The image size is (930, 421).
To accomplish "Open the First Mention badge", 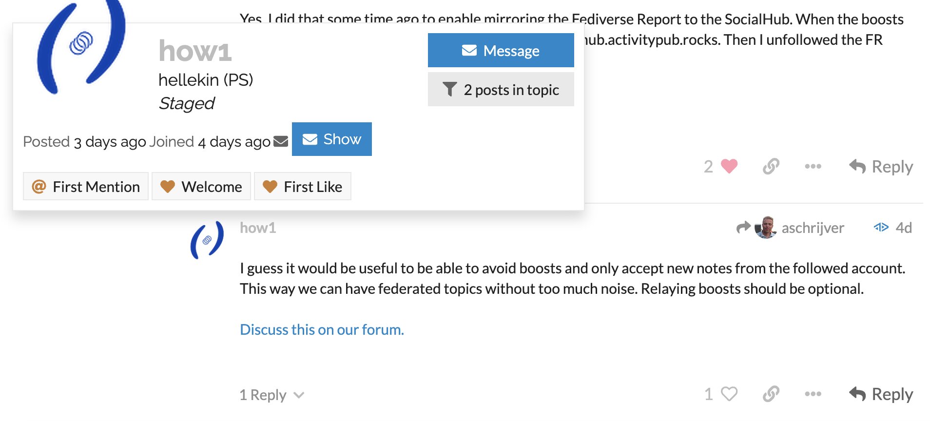I will coord(86,186).
